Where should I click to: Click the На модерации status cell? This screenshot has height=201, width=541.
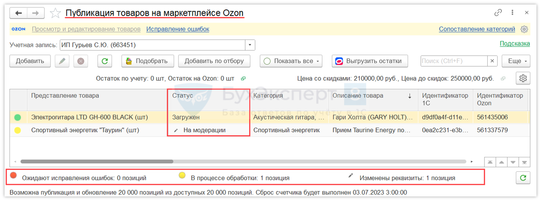(208, 130)
